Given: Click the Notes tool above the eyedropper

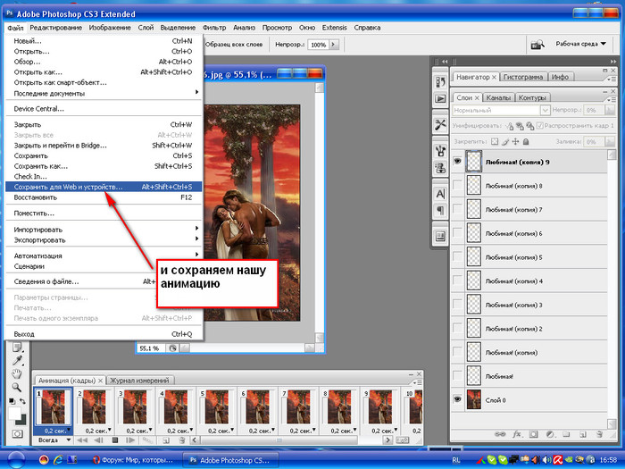Looking at the screenshot, I should 17,348.
